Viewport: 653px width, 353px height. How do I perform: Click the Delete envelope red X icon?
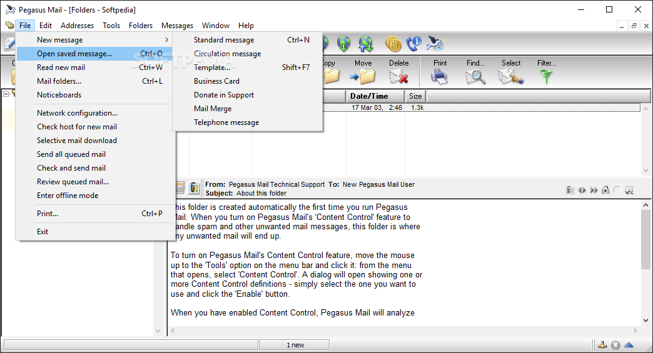click(x=398, y=77)
